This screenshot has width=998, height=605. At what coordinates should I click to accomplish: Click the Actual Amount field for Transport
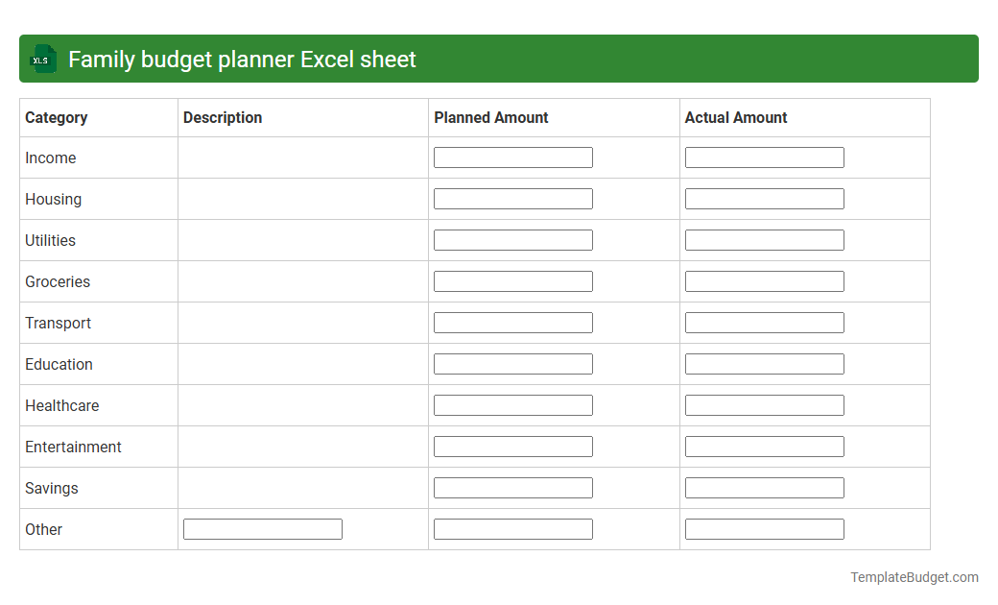pos(764,322)
